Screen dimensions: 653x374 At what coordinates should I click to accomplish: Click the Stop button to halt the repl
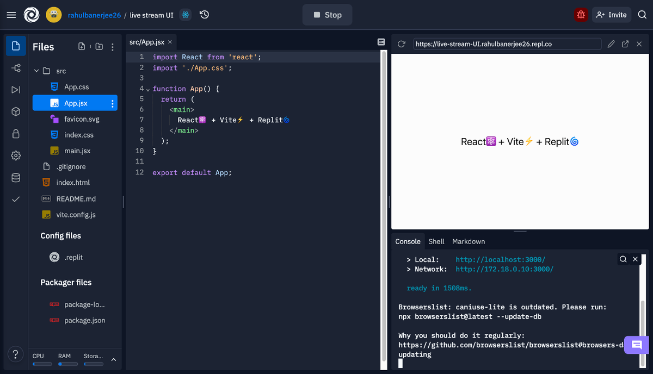(327, 15)
